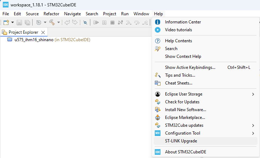Click the Save toolbar icon

click(x=19, y=22)
